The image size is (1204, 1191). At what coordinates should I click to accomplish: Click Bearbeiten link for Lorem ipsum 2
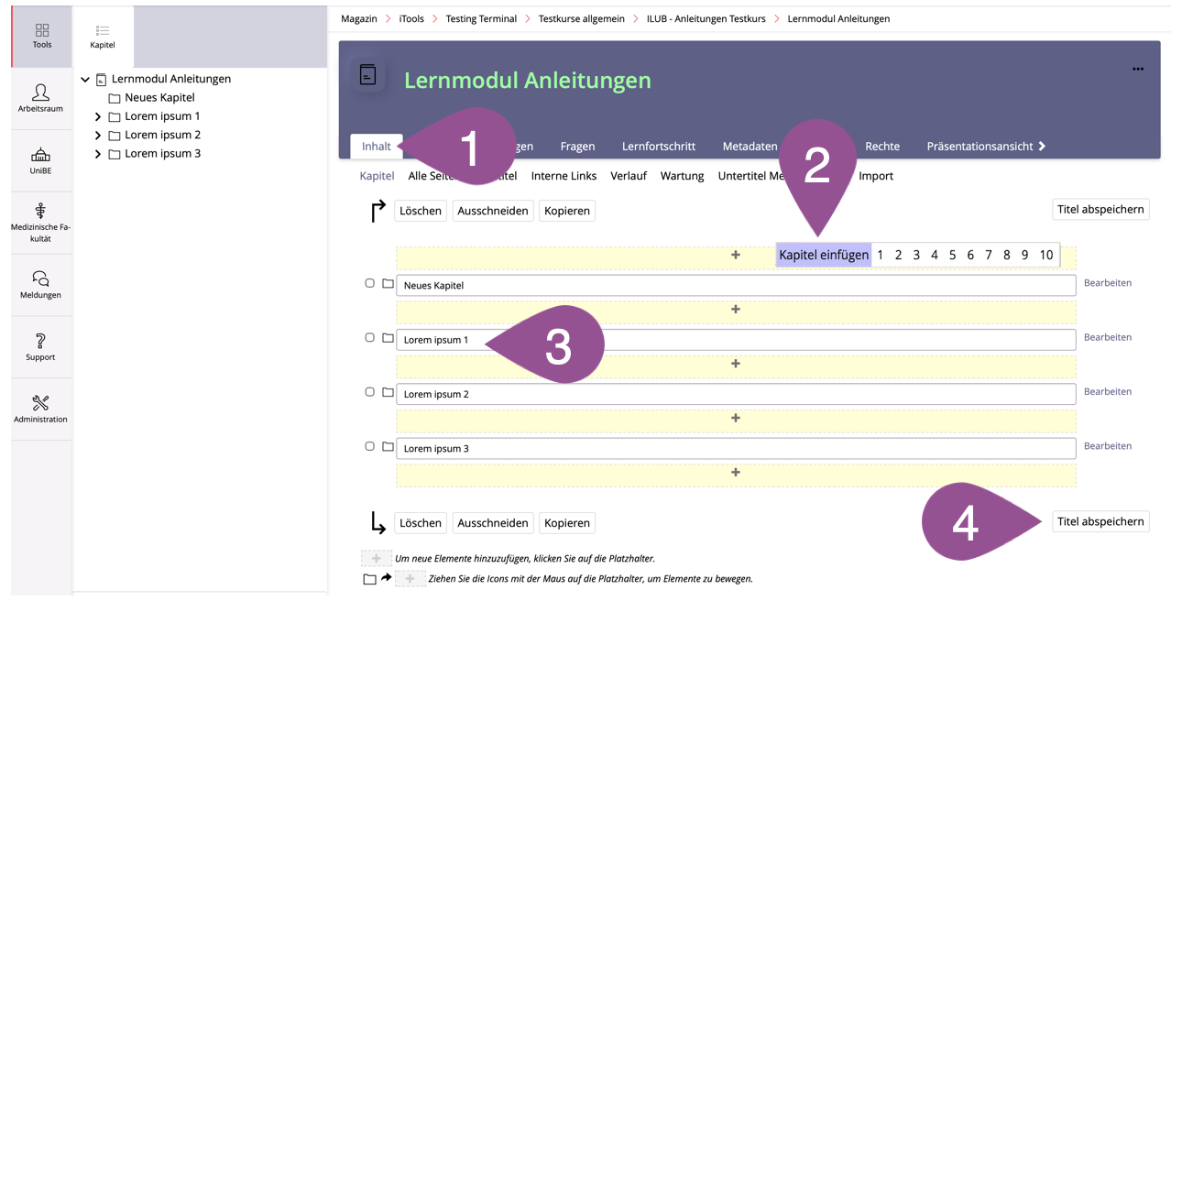pos(1107,392)
